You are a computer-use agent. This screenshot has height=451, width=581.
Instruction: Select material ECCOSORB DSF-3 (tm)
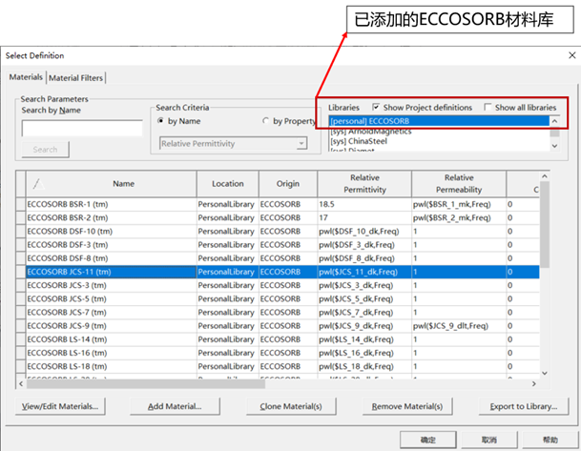(112, 245)
